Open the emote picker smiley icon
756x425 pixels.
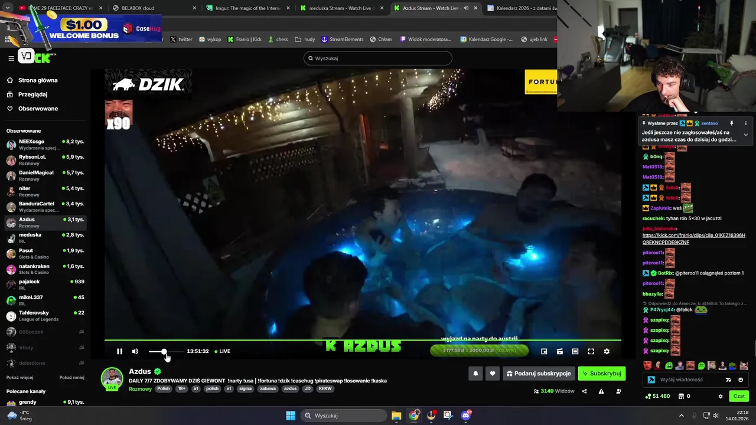pos(741,380)
